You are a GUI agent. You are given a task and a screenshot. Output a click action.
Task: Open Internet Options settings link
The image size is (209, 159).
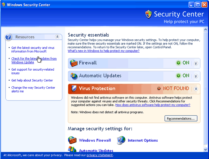click(143, 140)
